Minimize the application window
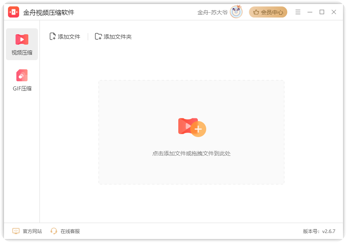The height and width of the screenshot is (243, 347). (310, 12)
